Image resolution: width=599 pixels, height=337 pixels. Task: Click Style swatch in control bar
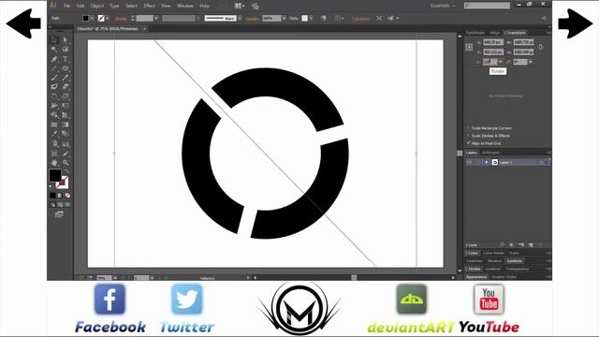tap(304, 19)
